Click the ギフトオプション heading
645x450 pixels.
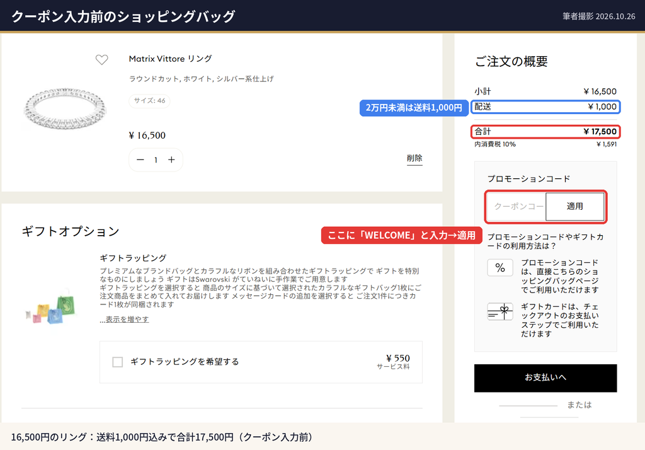[71, 231]
